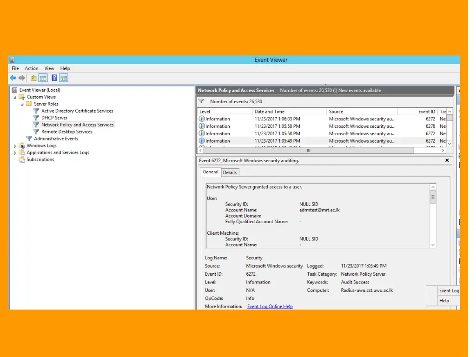Click the Show/Hide Console Tree icon
476x357 pixels.
pos(43,78)
